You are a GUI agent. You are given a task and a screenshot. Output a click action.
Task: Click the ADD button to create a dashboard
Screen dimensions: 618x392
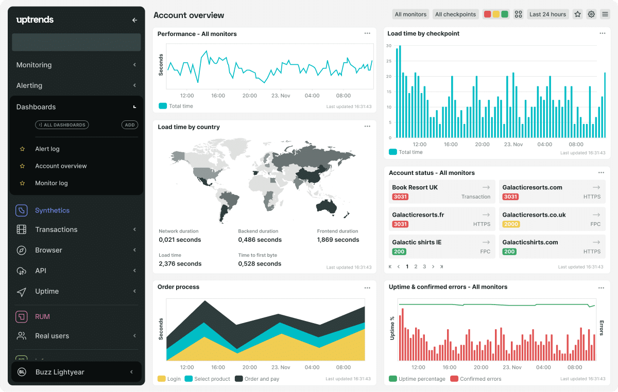(x=129, y=124)
